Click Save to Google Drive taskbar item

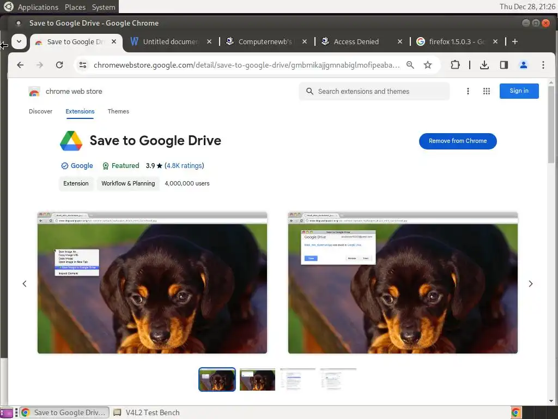65,412
